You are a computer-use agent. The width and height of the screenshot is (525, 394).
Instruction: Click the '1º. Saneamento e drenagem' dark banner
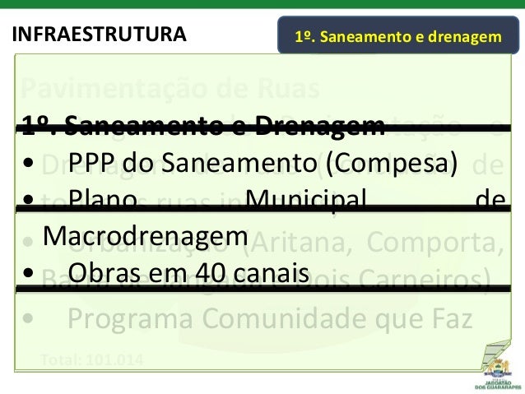click(398, 35)
